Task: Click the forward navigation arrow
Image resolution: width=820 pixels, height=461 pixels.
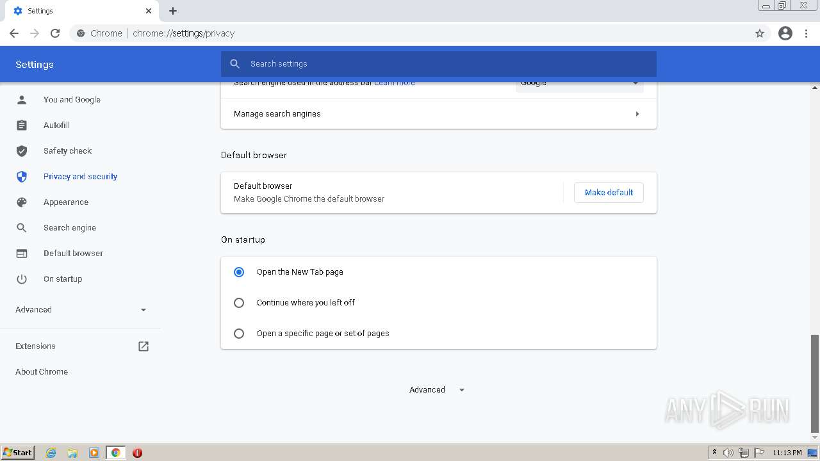Action: click(x=35, y=33)
